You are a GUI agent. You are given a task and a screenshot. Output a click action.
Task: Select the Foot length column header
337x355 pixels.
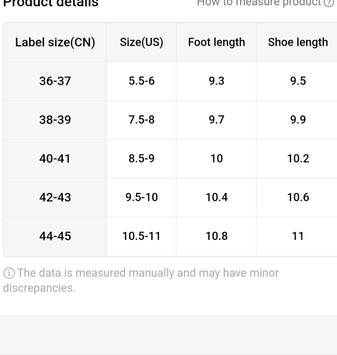(x=216, y=42)
